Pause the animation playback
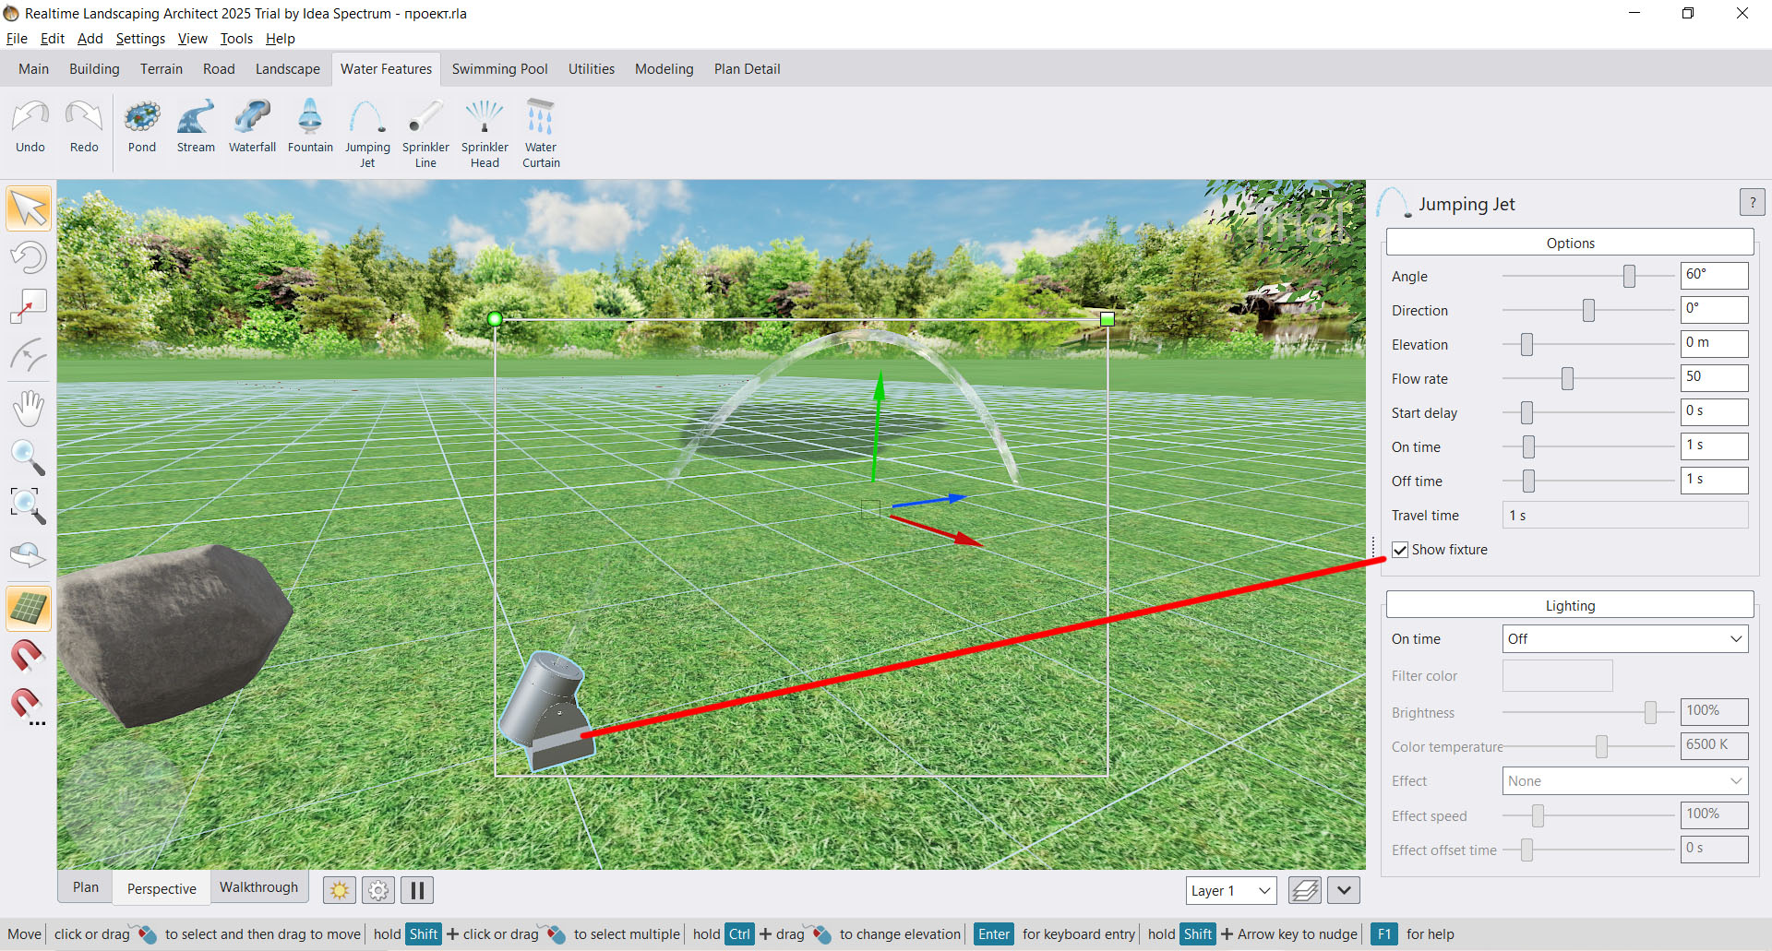This screenshot has height=951, width=1772. tap(417, 890)
